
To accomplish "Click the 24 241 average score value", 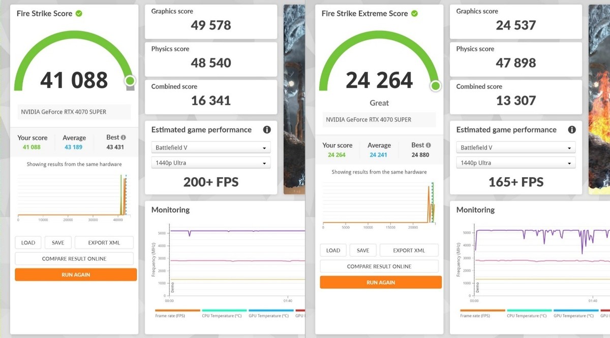I will point(379,155).
